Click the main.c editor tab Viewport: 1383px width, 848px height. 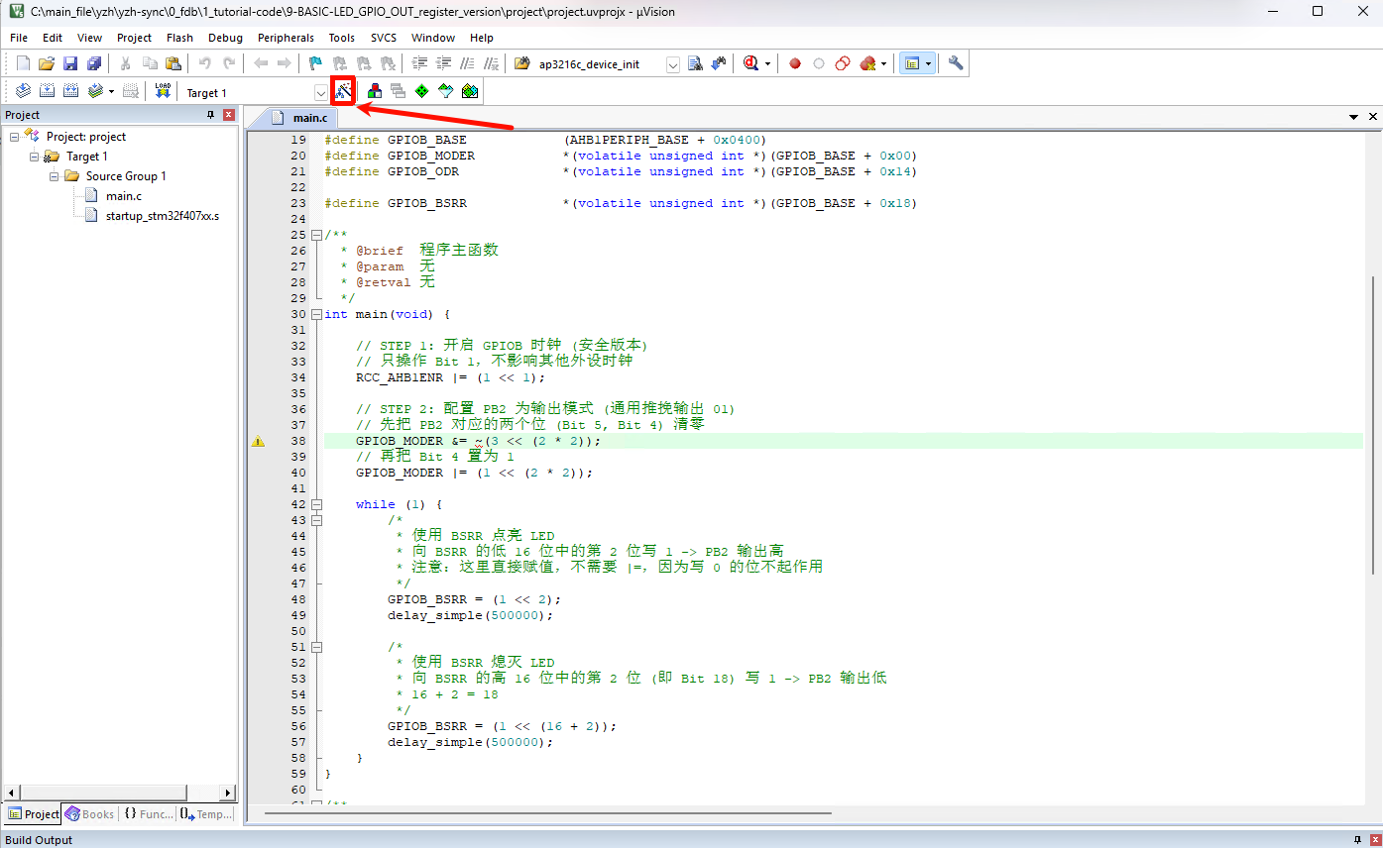(309, 118)
